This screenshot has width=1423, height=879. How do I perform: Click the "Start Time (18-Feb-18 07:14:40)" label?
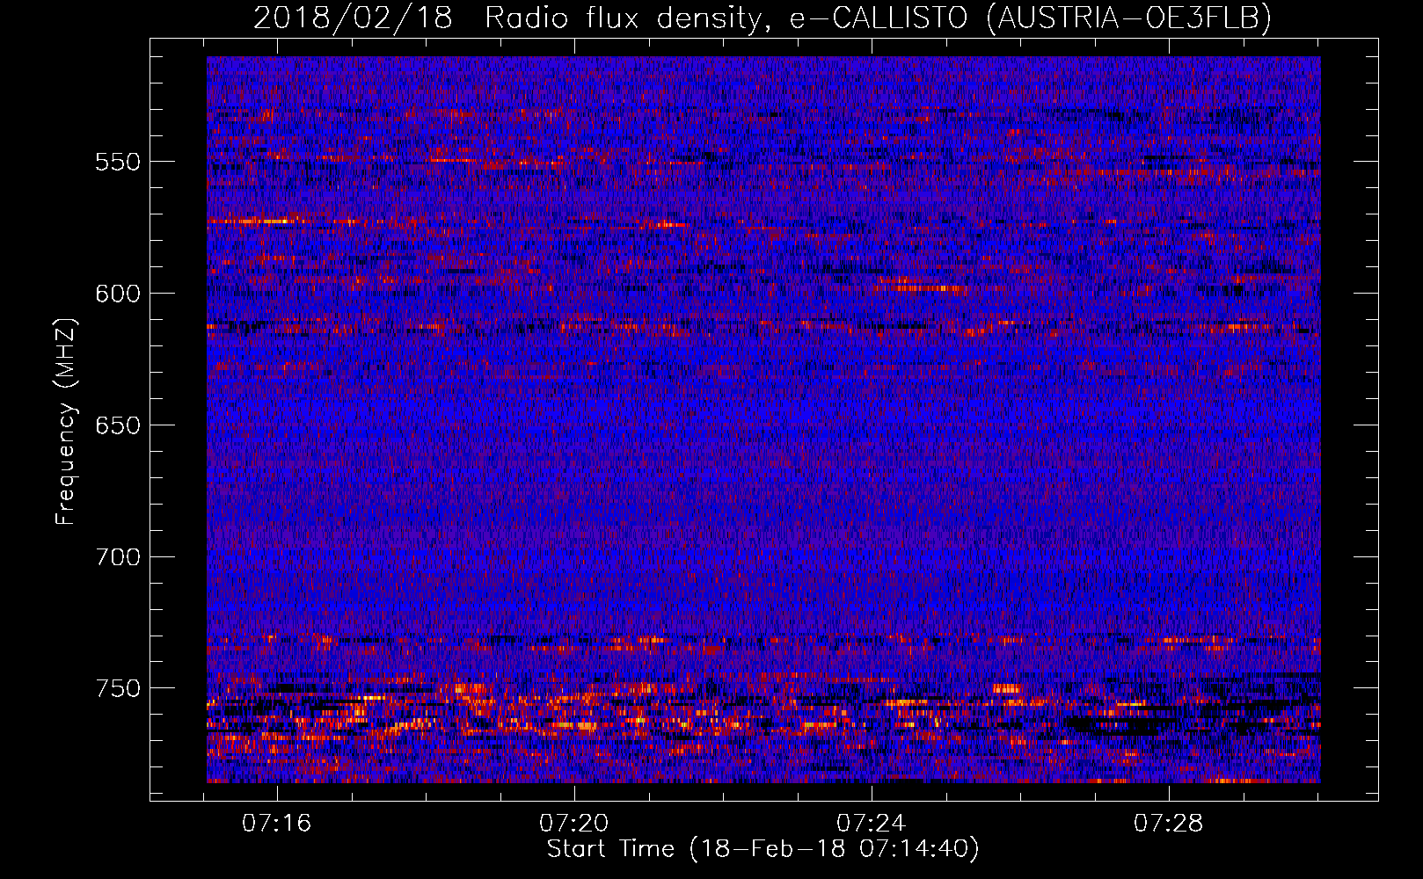click(763, 849)
